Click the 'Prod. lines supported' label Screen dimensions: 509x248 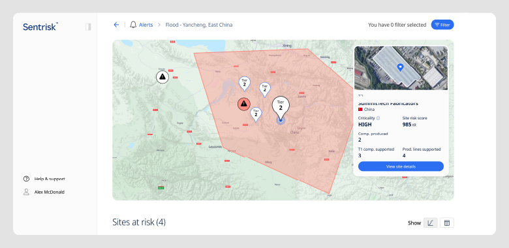422,149
